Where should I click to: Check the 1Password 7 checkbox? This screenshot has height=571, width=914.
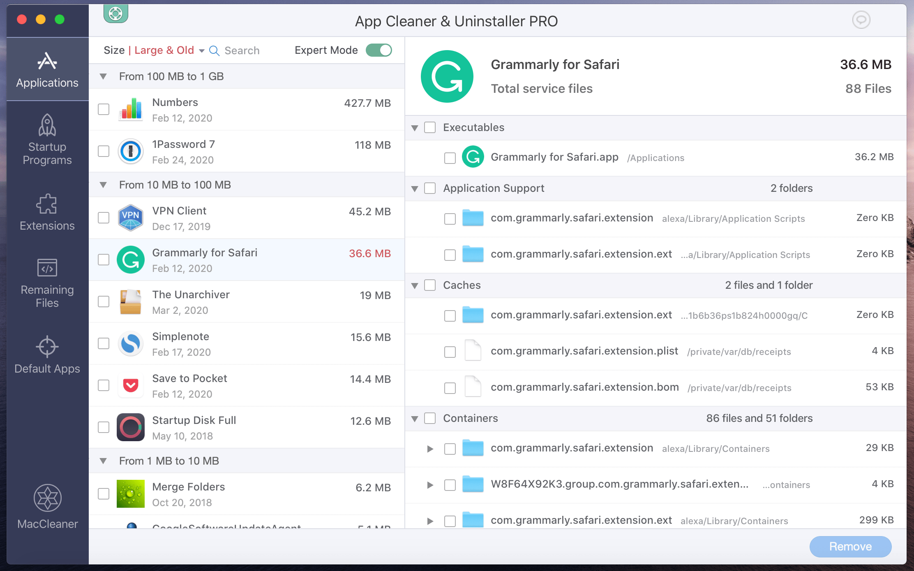pyautogui.click(x=104, y=151)
